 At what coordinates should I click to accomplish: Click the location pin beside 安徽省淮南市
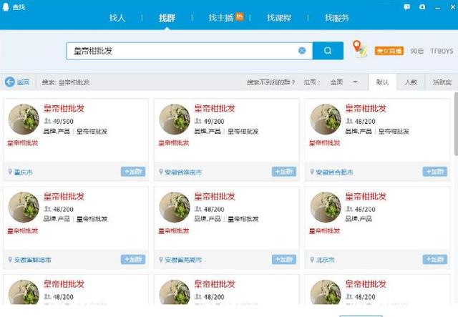point(160,172)
